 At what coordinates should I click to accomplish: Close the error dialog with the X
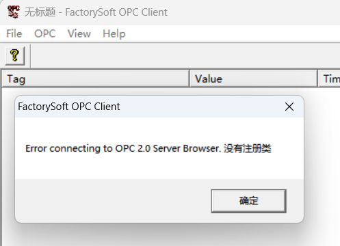point(289,107)
